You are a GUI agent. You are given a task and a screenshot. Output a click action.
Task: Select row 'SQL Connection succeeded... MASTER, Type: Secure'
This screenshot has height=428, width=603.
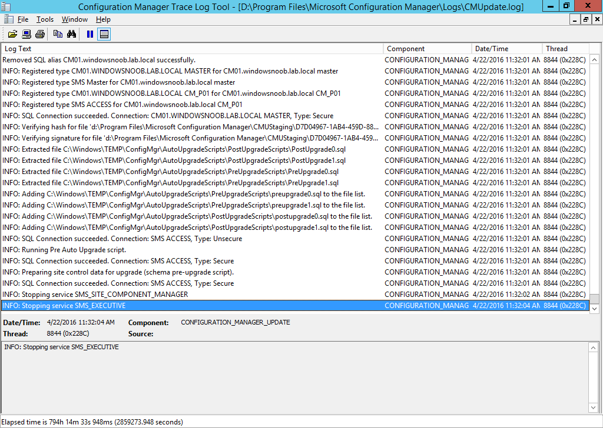pyautogui.click(x=296, y=116)
